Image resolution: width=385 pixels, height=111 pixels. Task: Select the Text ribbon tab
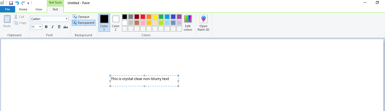coord(55,9)
